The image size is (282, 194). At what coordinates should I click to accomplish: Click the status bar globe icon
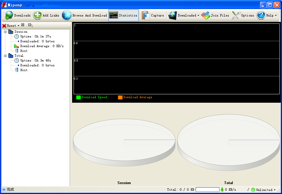tap(4, 189)
